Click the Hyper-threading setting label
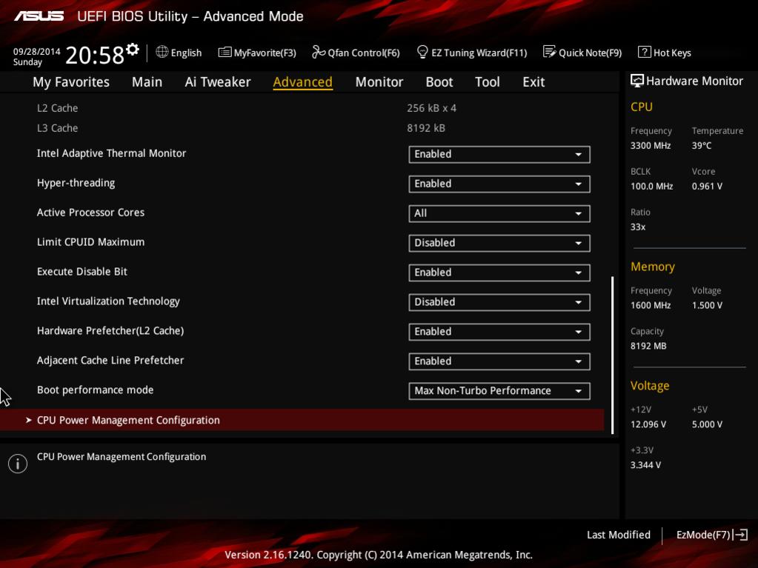Image resolution: width=758 pixels, height=568 pixels. pos(76,183)
